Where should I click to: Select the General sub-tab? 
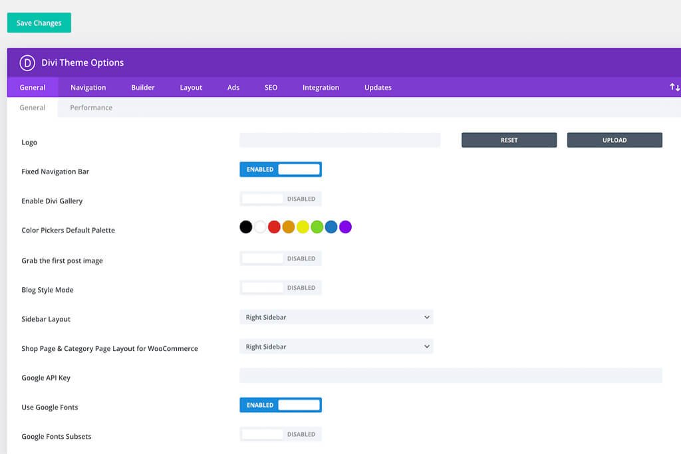point(33,108)
